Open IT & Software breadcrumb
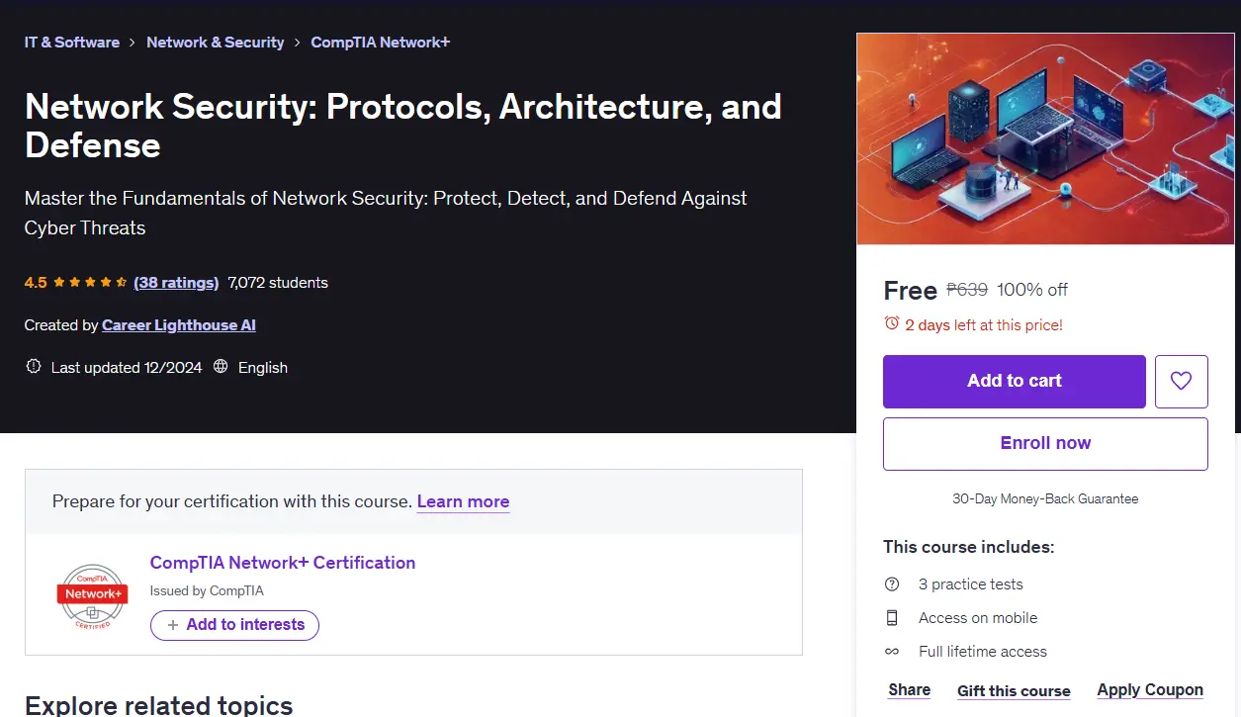Viewport: 1241px width, 717px height. [x=72, y=43]
